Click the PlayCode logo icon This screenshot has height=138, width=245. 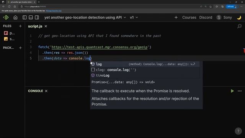[x=6, y=17]
